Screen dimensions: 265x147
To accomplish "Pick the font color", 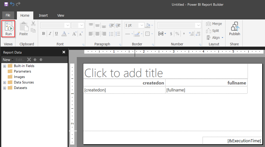I will click(64, 34).
